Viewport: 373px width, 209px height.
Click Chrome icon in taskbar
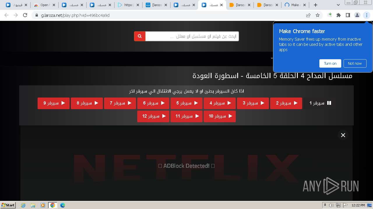click(x=52, y=205)
